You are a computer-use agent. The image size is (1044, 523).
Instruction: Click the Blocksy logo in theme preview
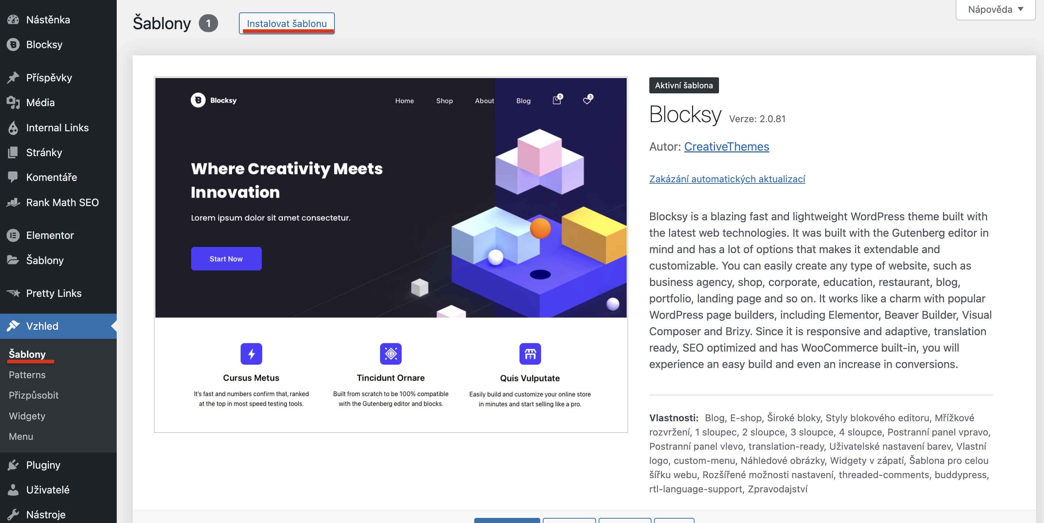point(214,100)
